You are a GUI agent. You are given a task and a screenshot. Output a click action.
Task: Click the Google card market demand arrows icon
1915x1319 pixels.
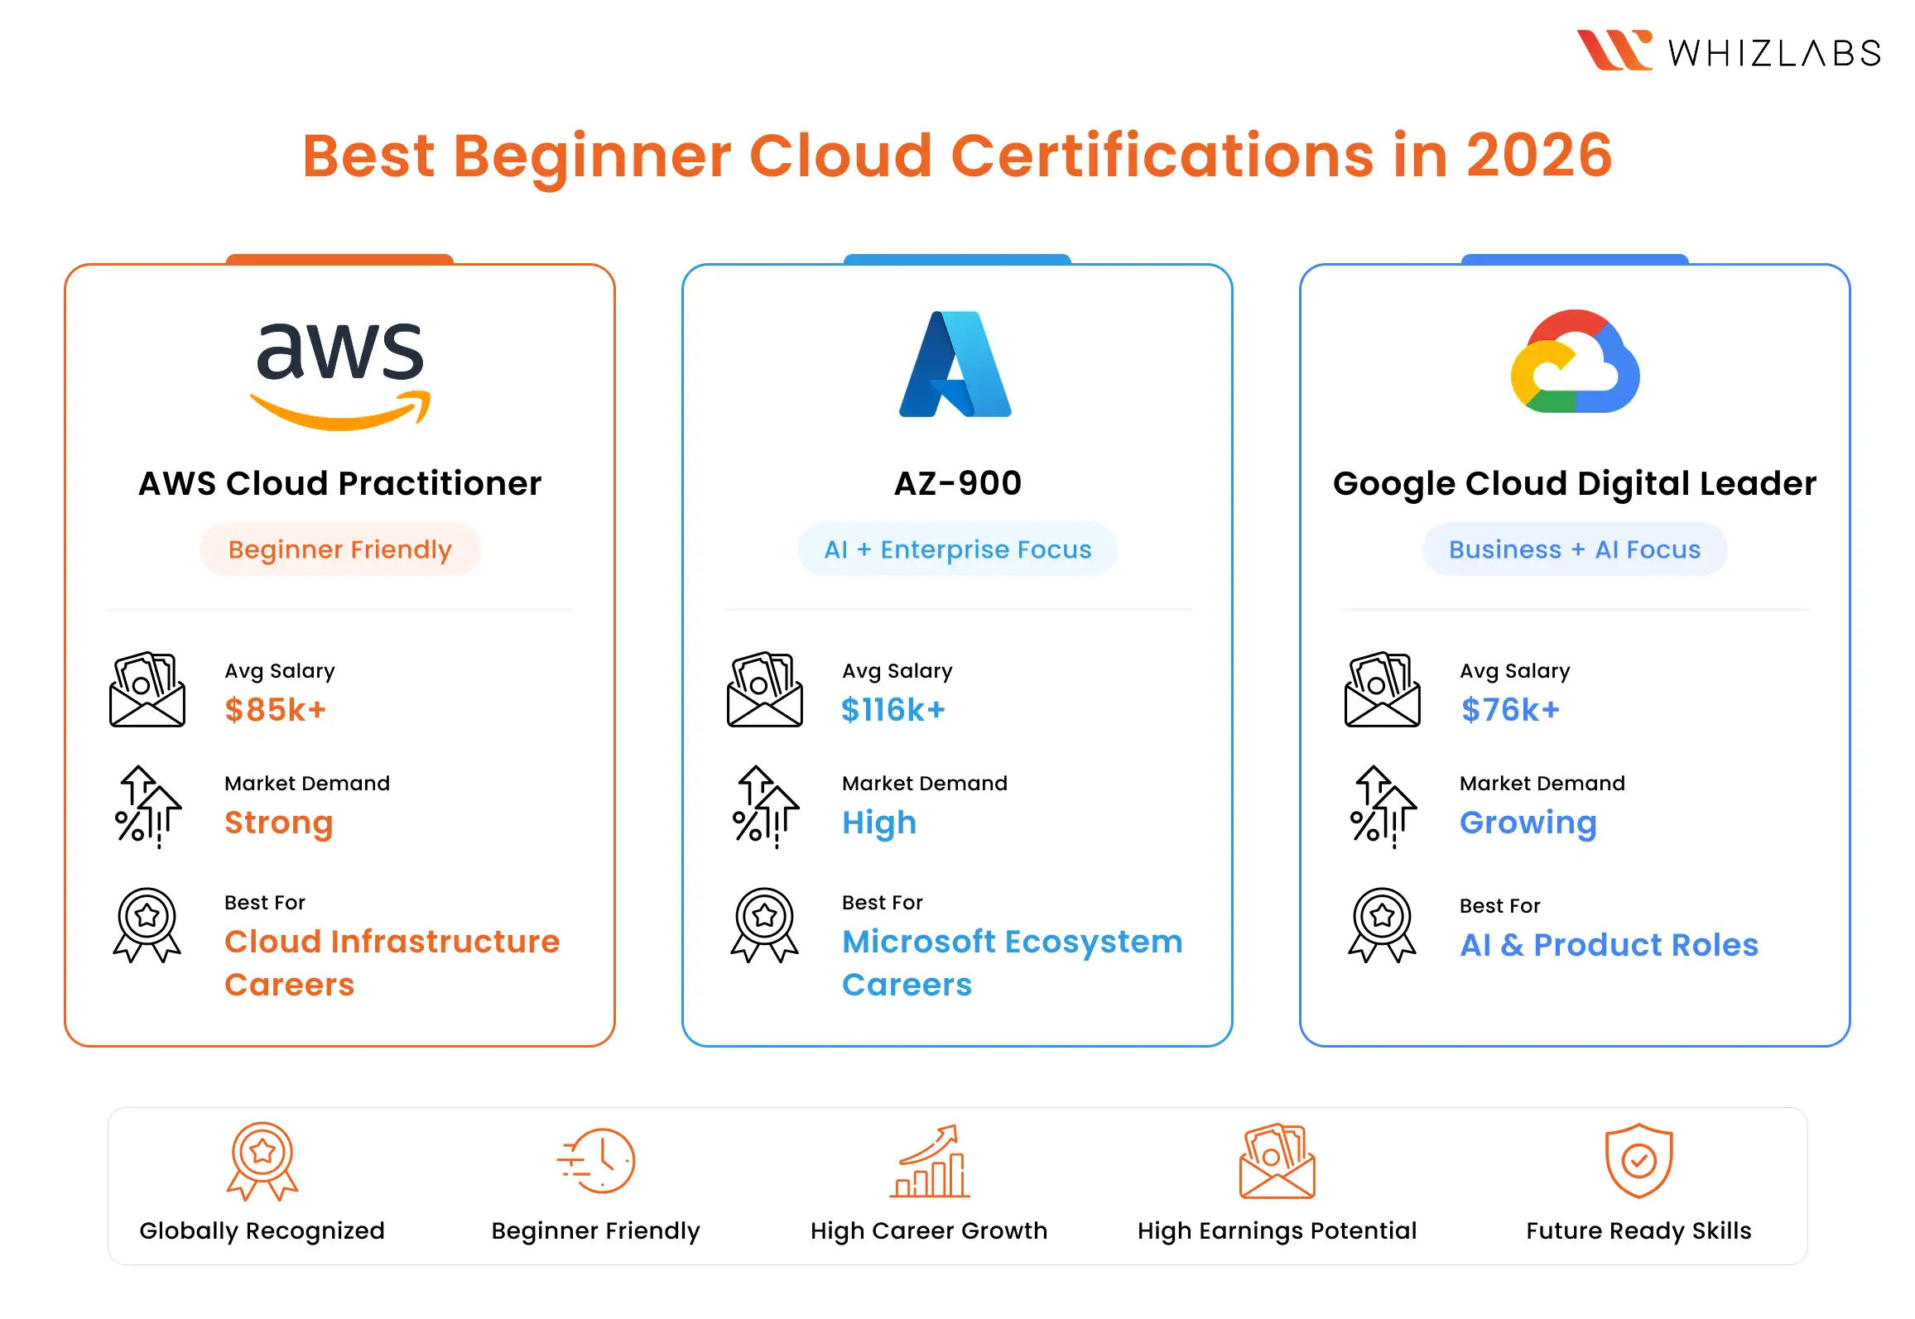[x=1383, y=807]
